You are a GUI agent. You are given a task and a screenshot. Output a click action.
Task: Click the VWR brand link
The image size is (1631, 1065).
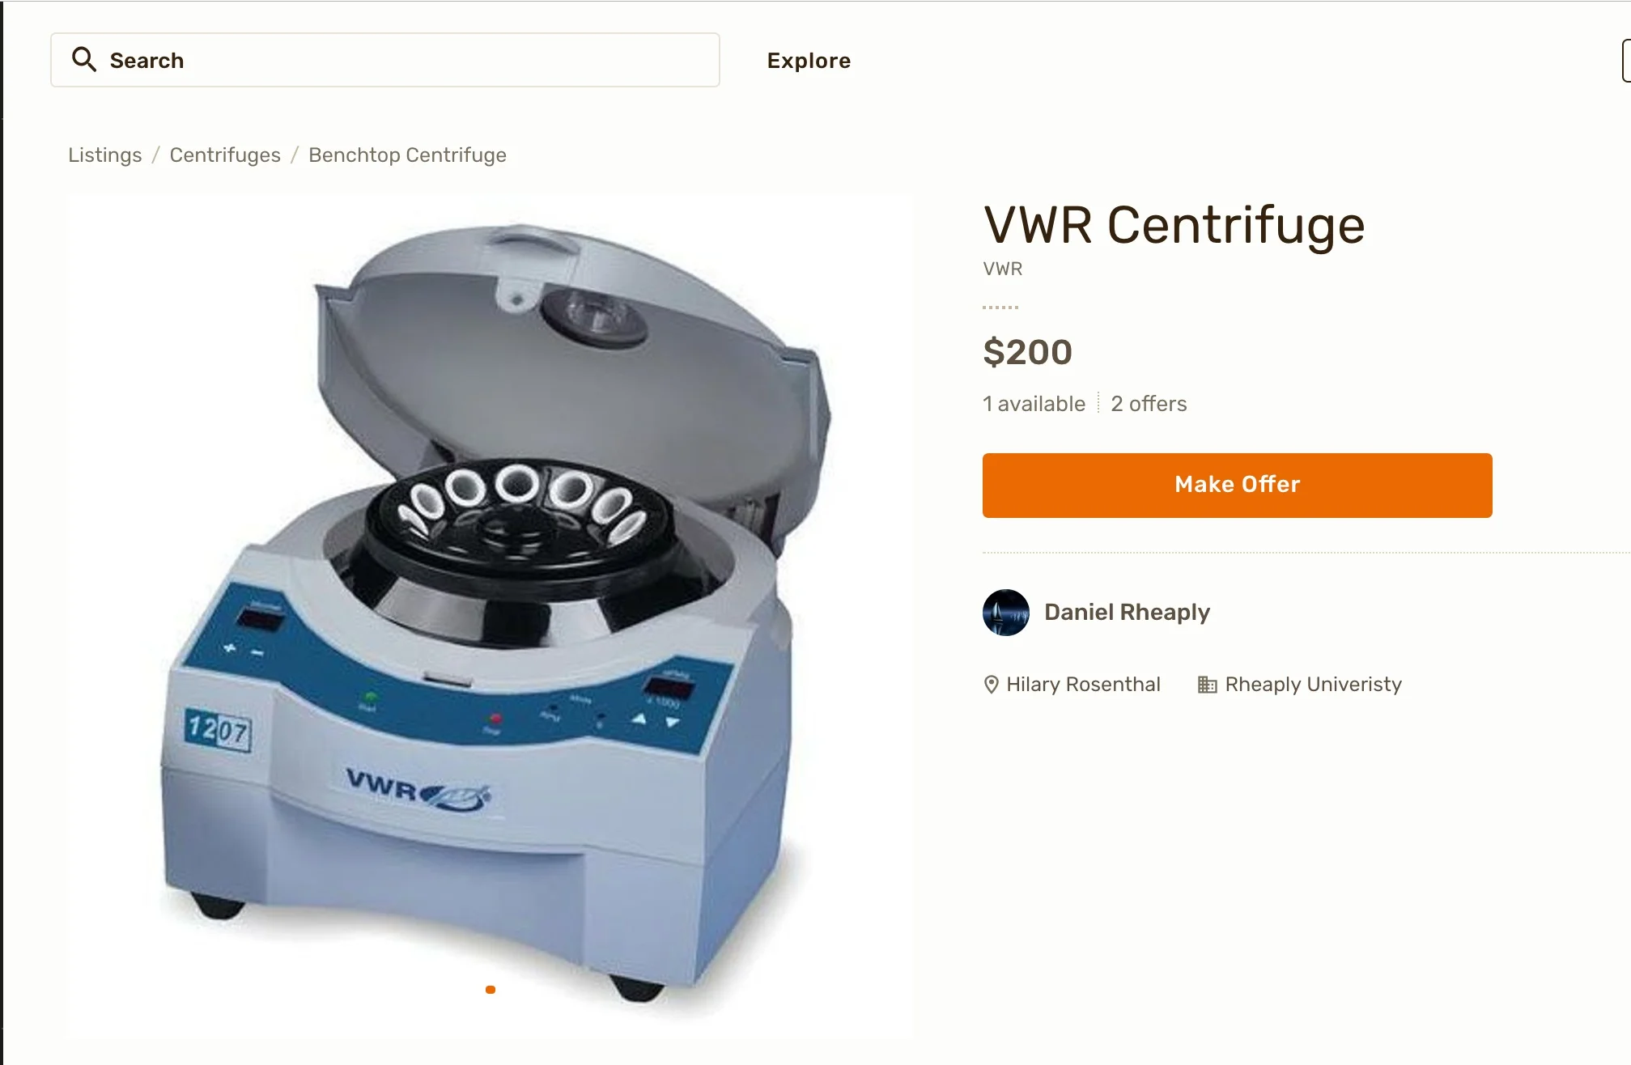[1002, 269]
